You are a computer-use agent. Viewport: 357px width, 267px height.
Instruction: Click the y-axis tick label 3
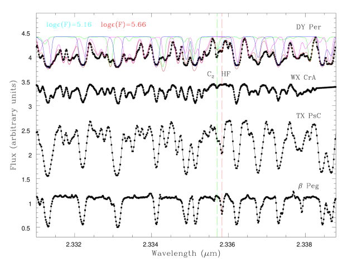[x=30, y=106]
